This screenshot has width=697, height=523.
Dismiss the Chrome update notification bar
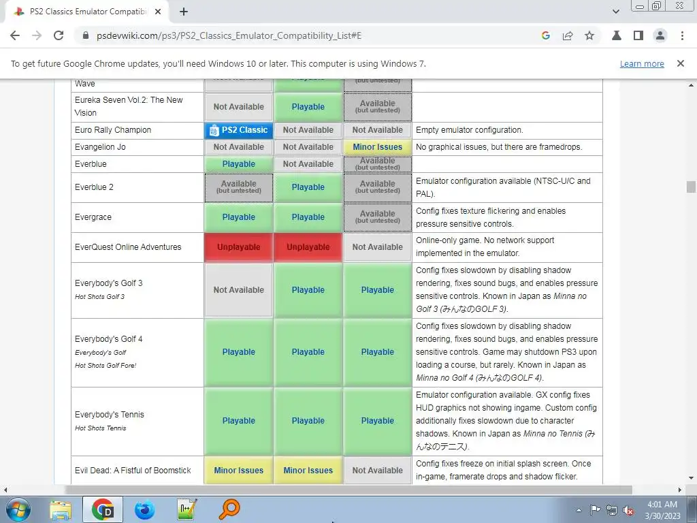(681, 63)
